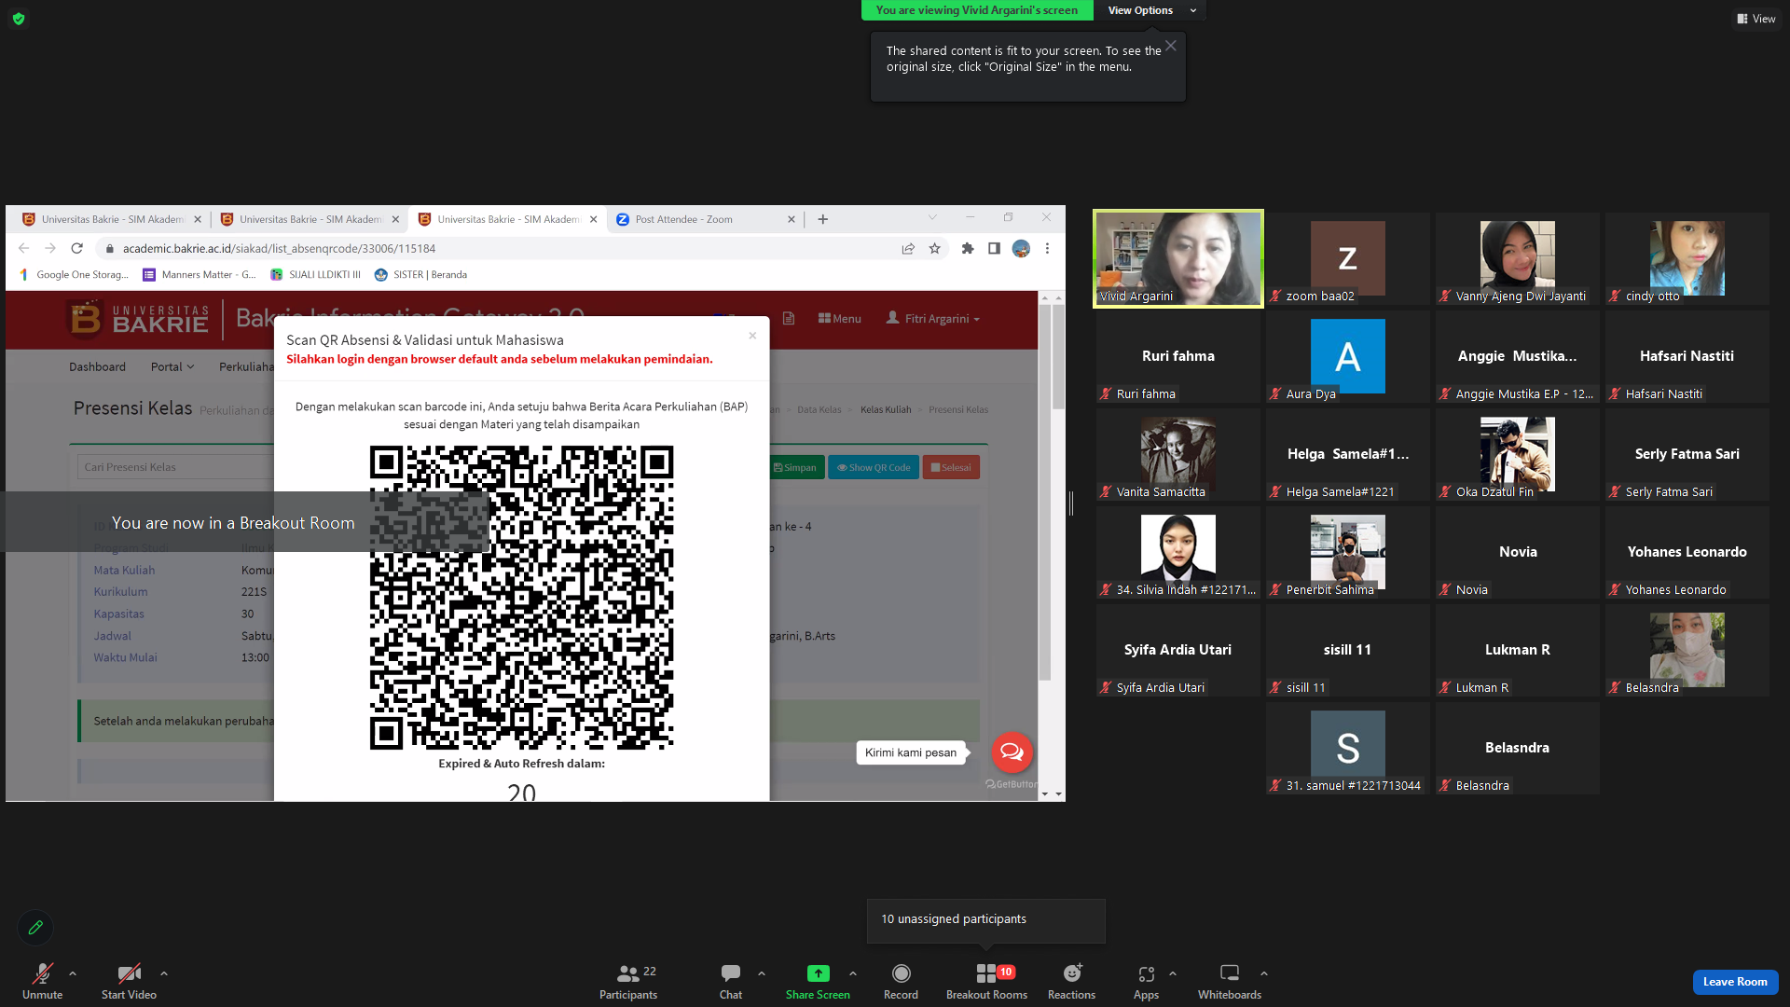1790x1007 pixels.
Task: Open the SISTER | Beranda bookmark
Action: tap(421, 275)
